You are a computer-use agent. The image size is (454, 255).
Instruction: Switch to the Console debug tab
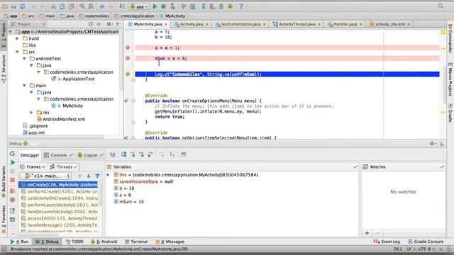tap(58, 155)
